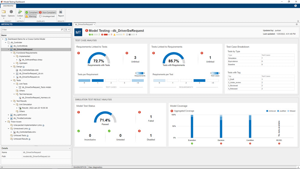
Task: Click the search magnifier in Filter box
Action: (x=62, y=30)
